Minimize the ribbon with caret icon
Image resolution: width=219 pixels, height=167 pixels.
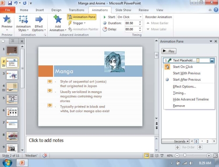click(x=210, y=10)
